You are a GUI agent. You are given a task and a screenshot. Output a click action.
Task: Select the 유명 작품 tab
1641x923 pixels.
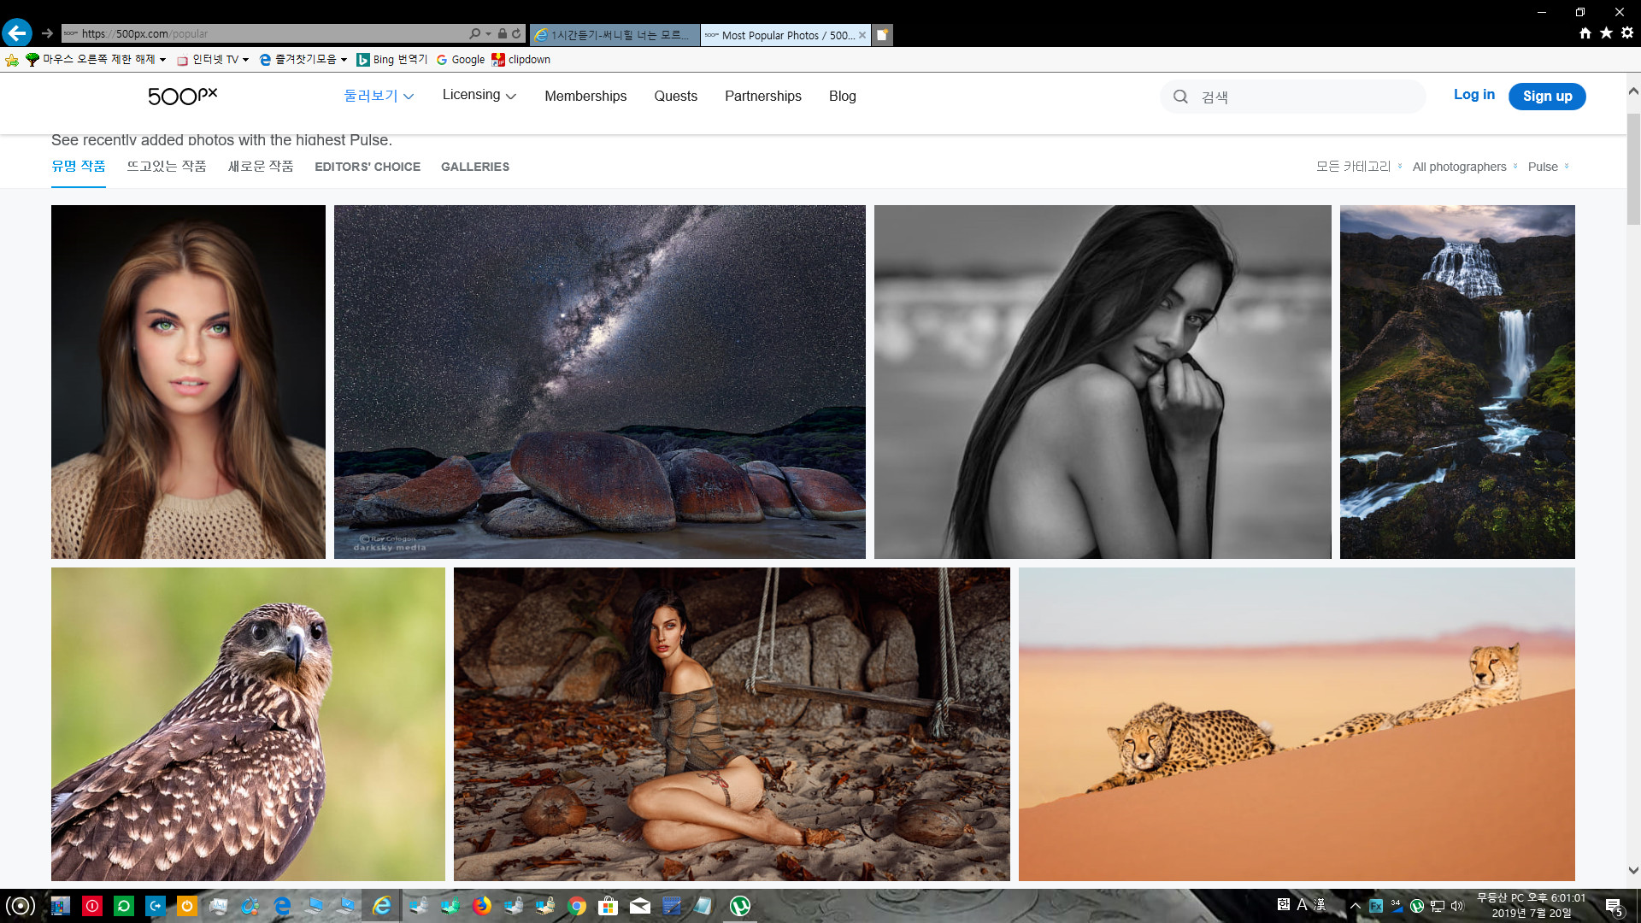click(79, 166)
